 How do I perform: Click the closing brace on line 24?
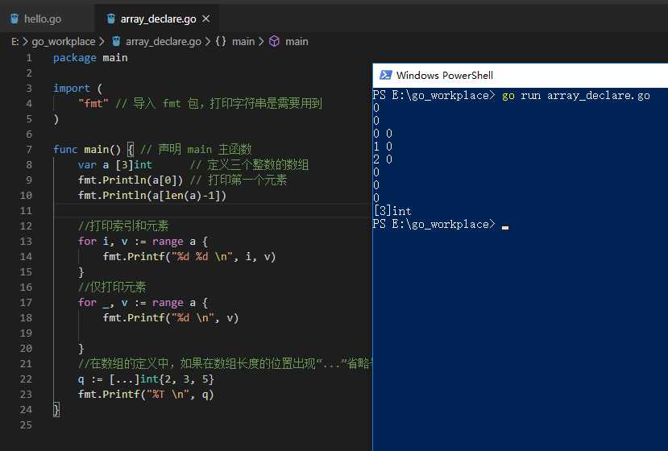[x=56, y=410]
